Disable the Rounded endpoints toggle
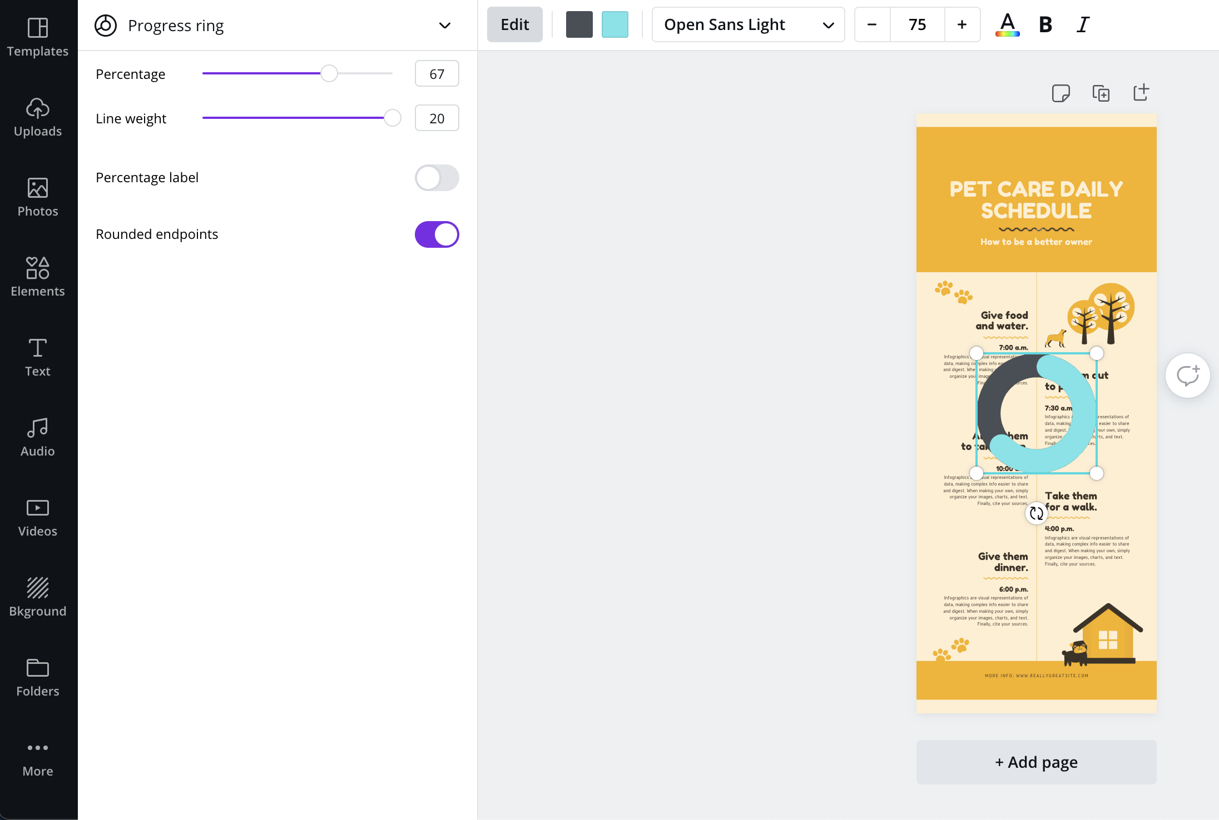Screen dimensions: 1219x820 [x=437, y=234]
